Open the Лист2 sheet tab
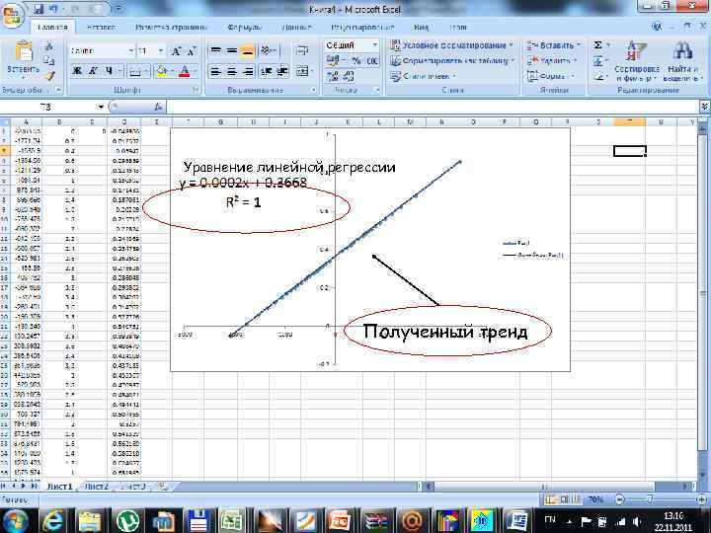The image size is (711, 533). tap(97, 487)
